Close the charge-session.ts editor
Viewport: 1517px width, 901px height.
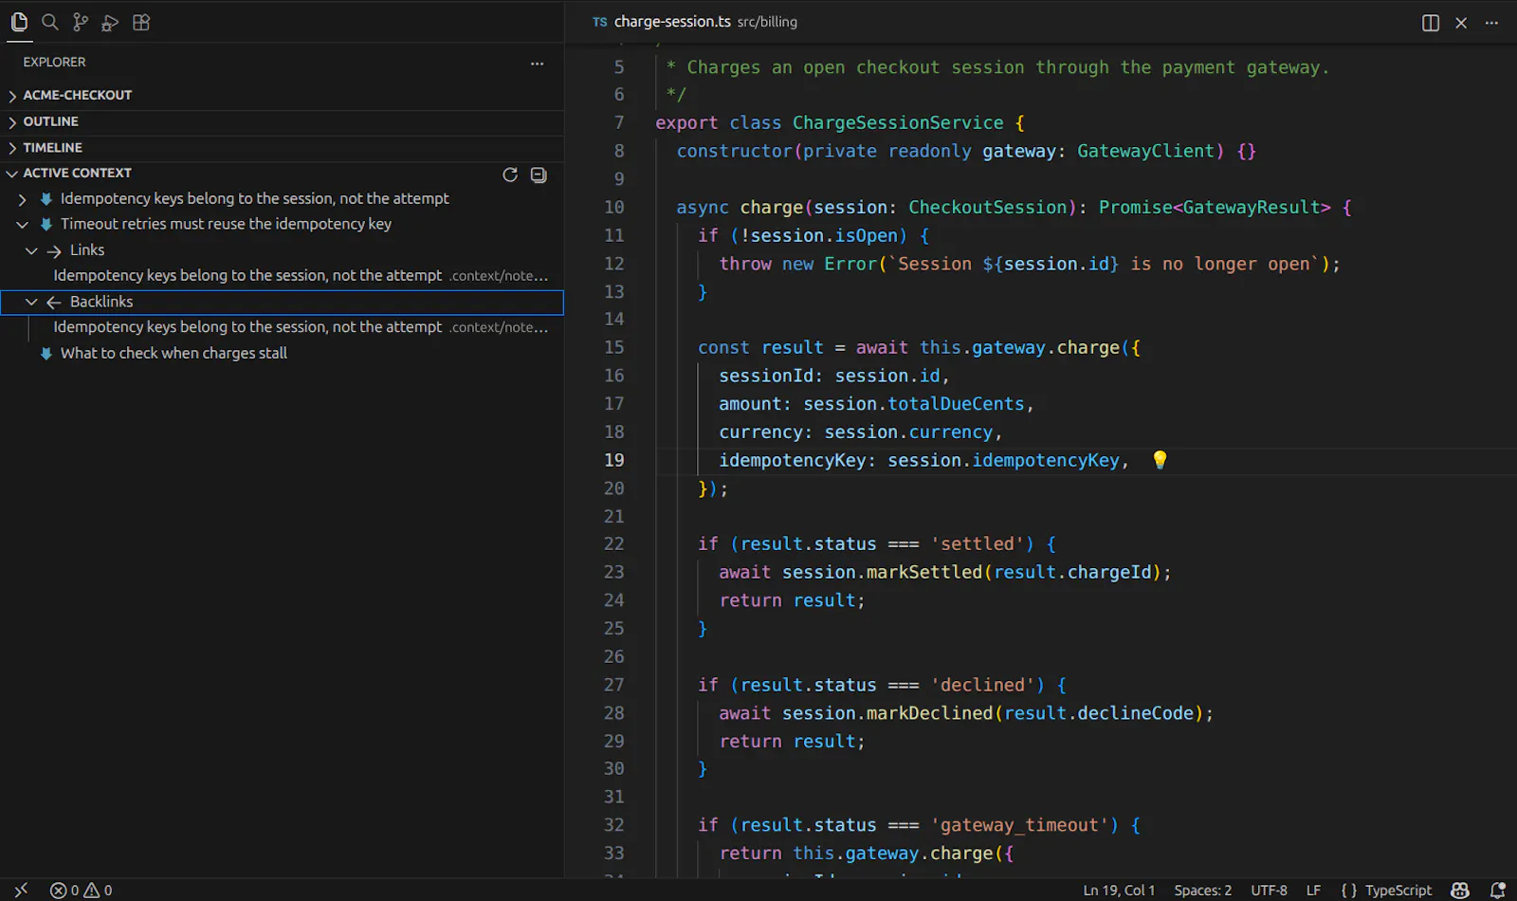pos(1461,23)
